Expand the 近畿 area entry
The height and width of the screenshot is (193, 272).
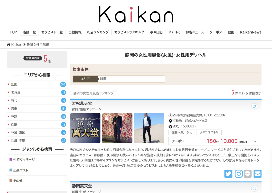pyautogui.click(x=14, y=124)
